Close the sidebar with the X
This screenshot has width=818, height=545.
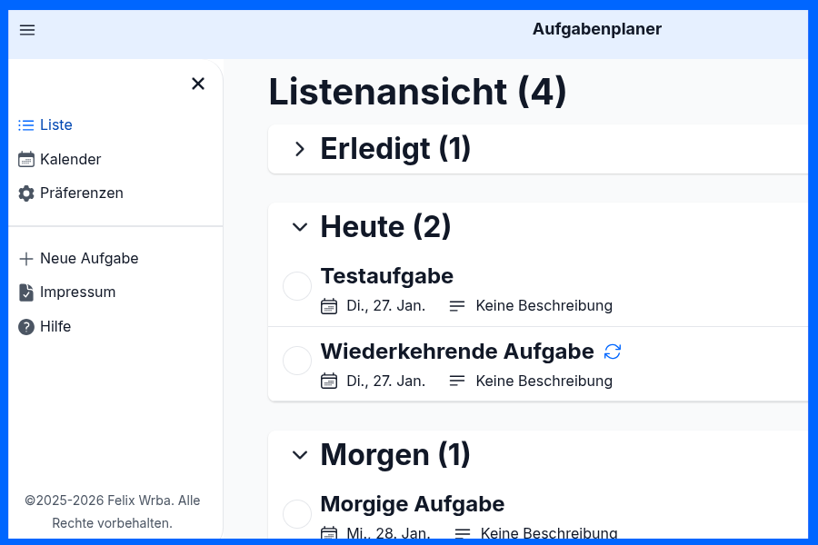tap(198, 83)
